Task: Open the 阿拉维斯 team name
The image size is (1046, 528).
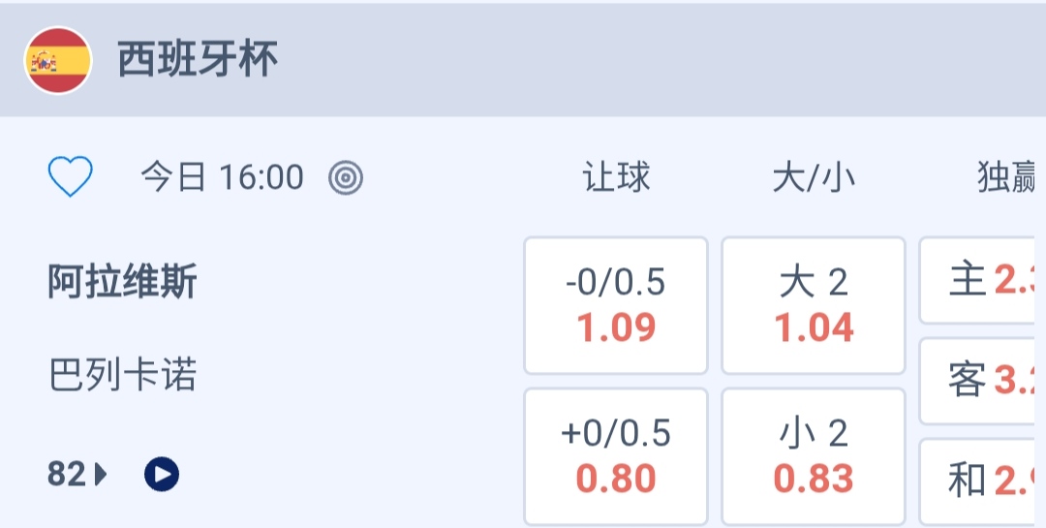Action: point(123,283)
